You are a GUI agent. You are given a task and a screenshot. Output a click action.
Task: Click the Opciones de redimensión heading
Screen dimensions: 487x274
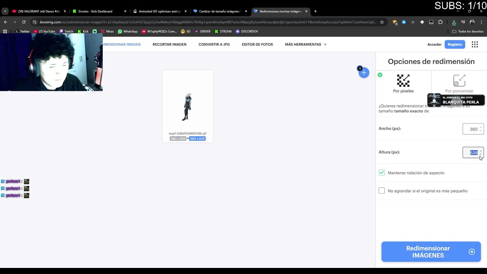click(431, 62)
